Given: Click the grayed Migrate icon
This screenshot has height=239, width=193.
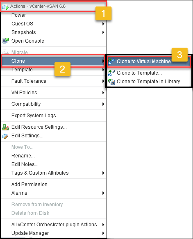Looking at the screenshot, I should pyautogui.click(x=5, y=52).
